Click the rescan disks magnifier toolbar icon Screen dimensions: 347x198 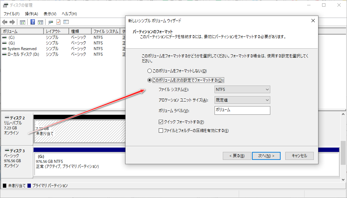click(51, 22)
